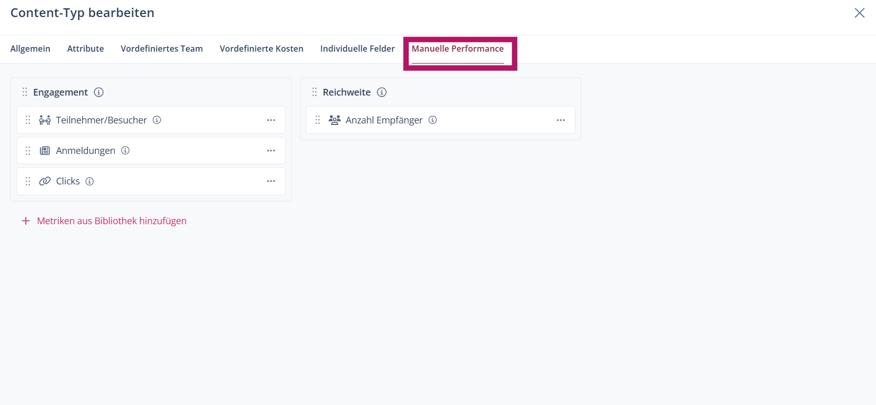Click the info icon beside Clicks
This screenshot has width=876, height=405.
pyautogui.click(x=90, y=181)
